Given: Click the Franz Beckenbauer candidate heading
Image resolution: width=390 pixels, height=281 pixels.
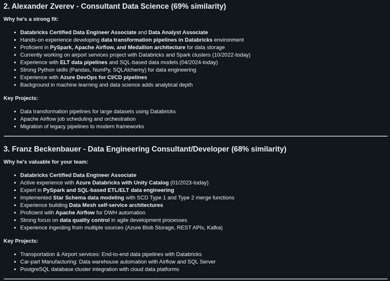Looking at the screenshot, I should coord(145,149).
